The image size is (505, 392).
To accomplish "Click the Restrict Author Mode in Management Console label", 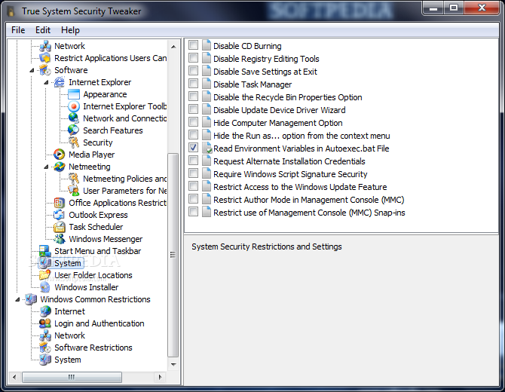I will (308, 200).
